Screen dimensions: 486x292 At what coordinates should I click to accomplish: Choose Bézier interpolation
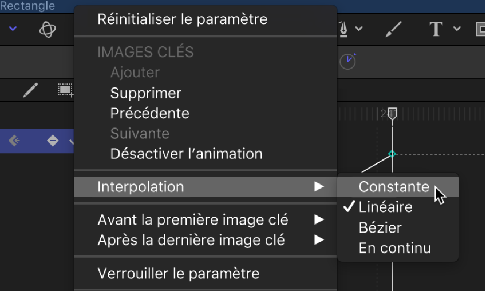pyautogui.click(x=380, y=228)
